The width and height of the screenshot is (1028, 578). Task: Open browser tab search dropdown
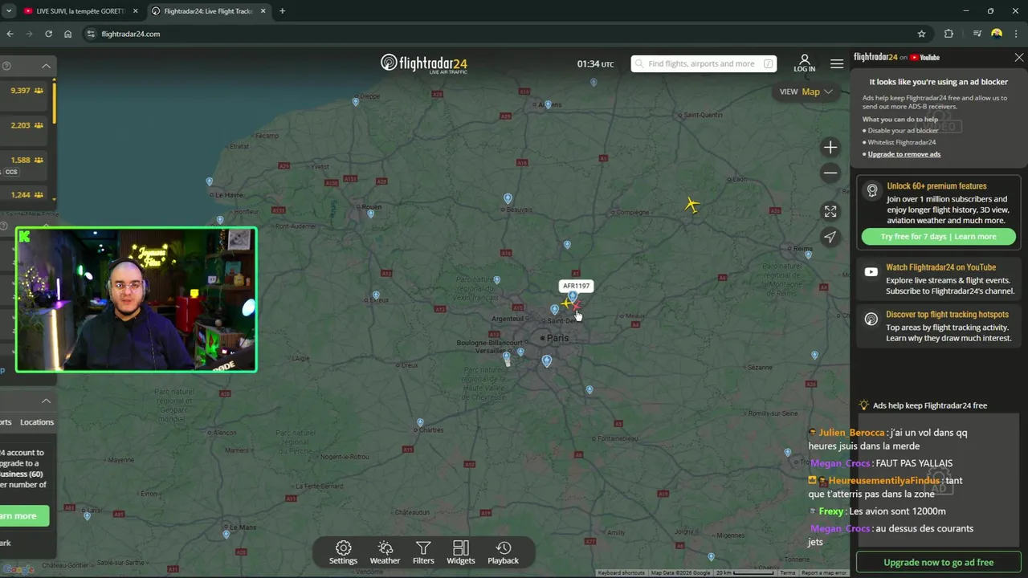[8, 11]
